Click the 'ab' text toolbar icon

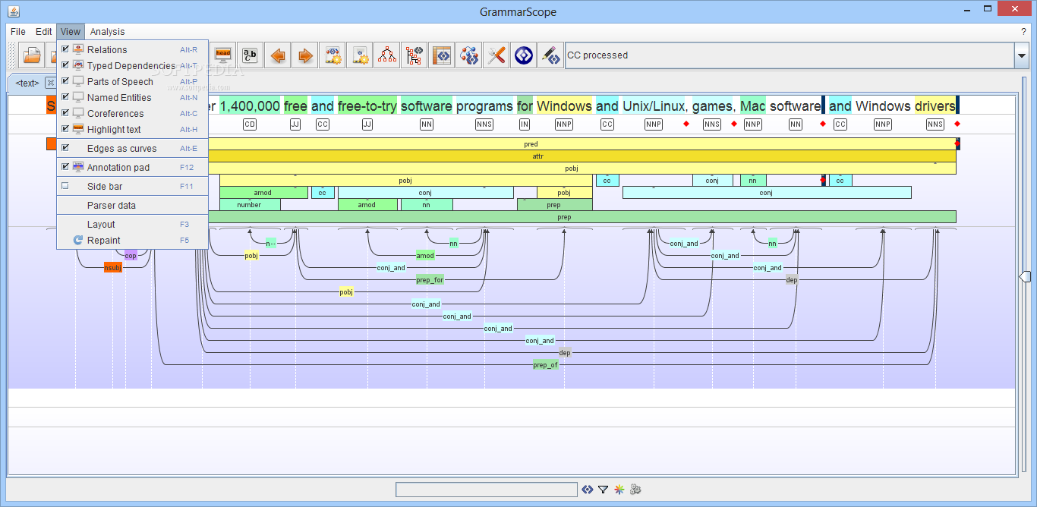coord(250,55)
